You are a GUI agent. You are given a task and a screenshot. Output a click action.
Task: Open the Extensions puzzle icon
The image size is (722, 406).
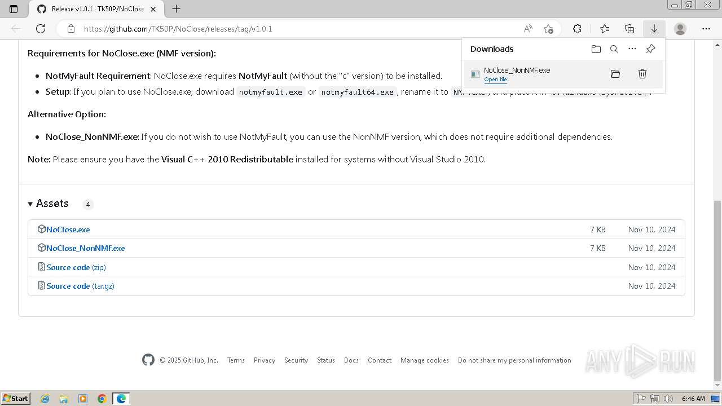(x=577, y=29)
